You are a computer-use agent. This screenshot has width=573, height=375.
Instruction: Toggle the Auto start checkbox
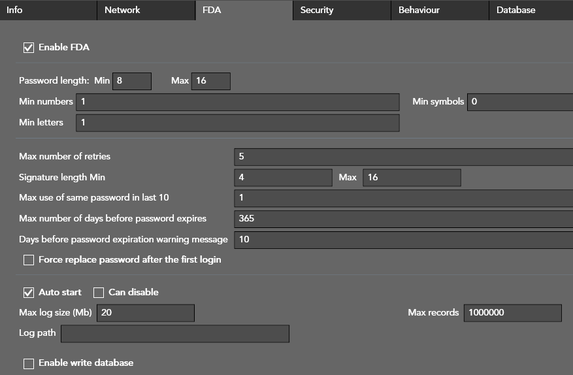pos(29,293)
